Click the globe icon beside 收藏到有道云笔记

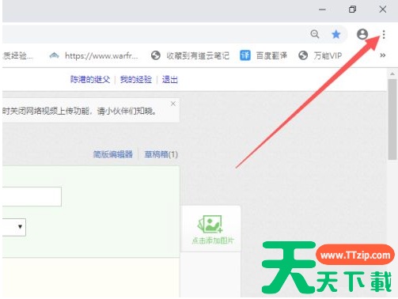pyautogui.click(x=156, y=55)
